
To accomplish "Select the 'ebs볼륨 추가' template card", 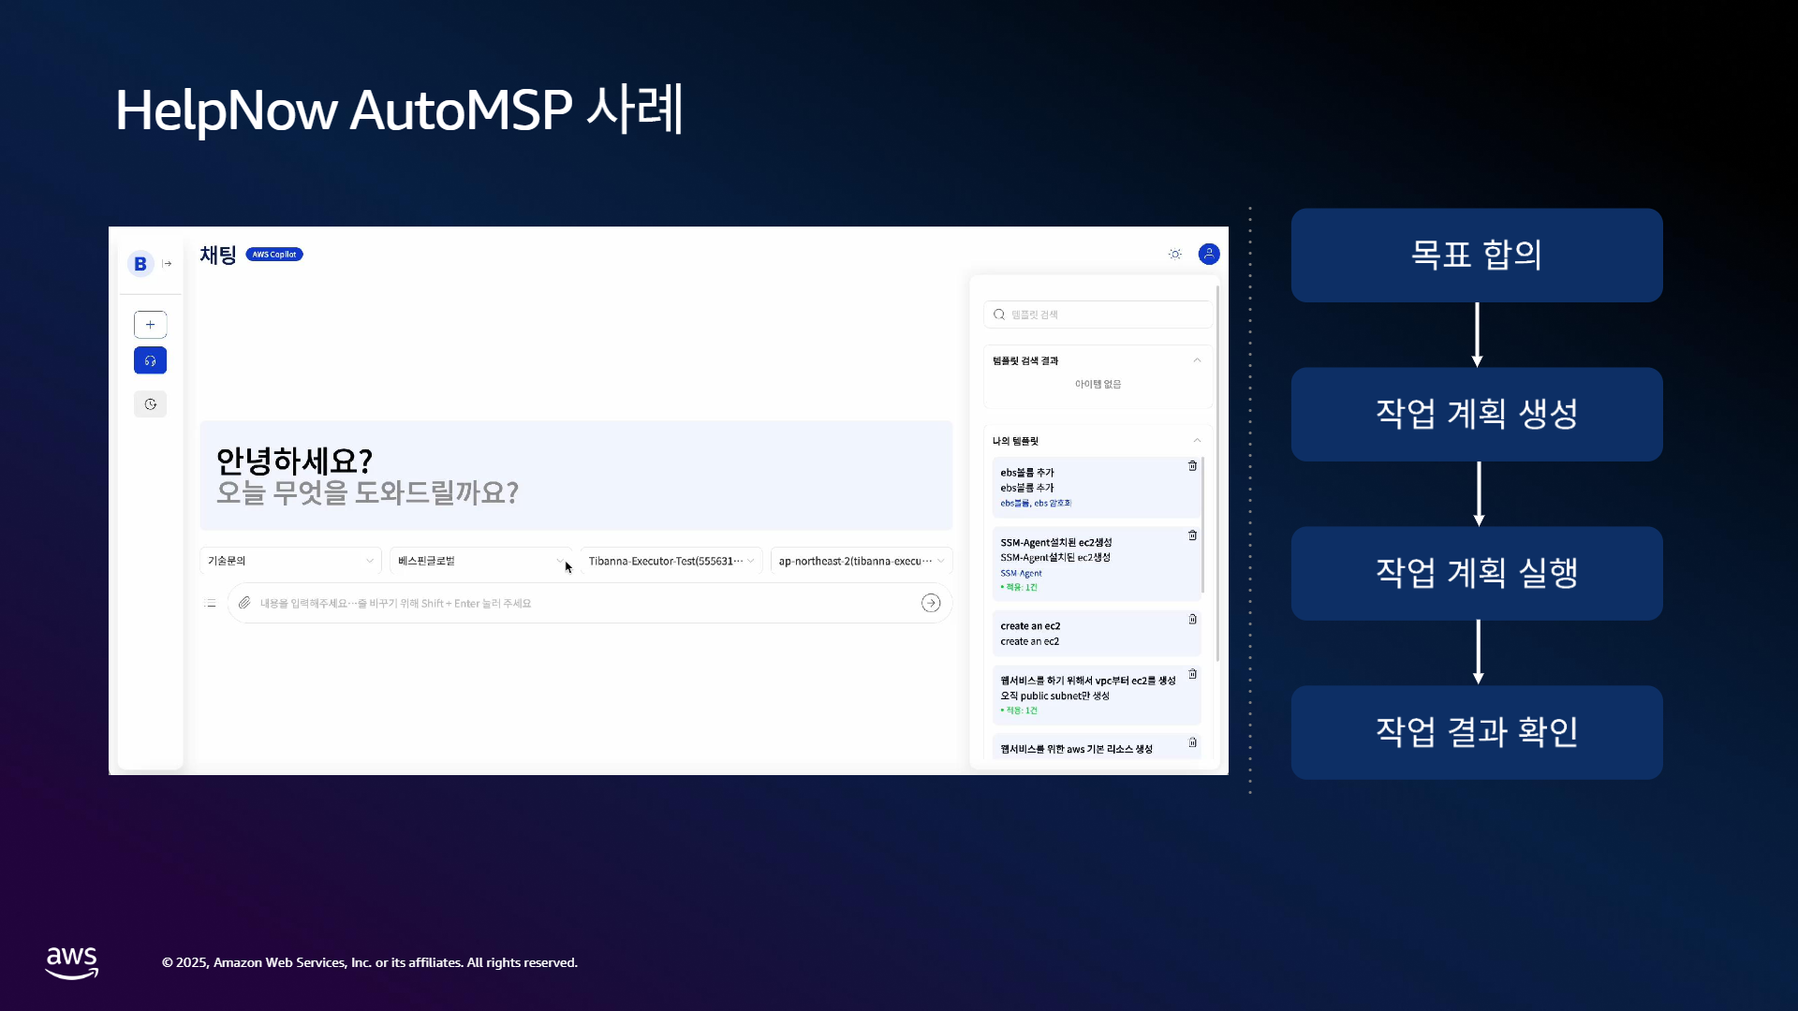I will (x=1097, y=488).
